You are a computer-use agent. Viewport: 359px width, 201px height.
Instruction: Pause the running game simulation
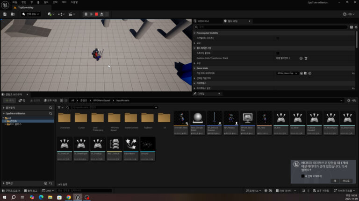pyautogui.click(x=86, y=14)
